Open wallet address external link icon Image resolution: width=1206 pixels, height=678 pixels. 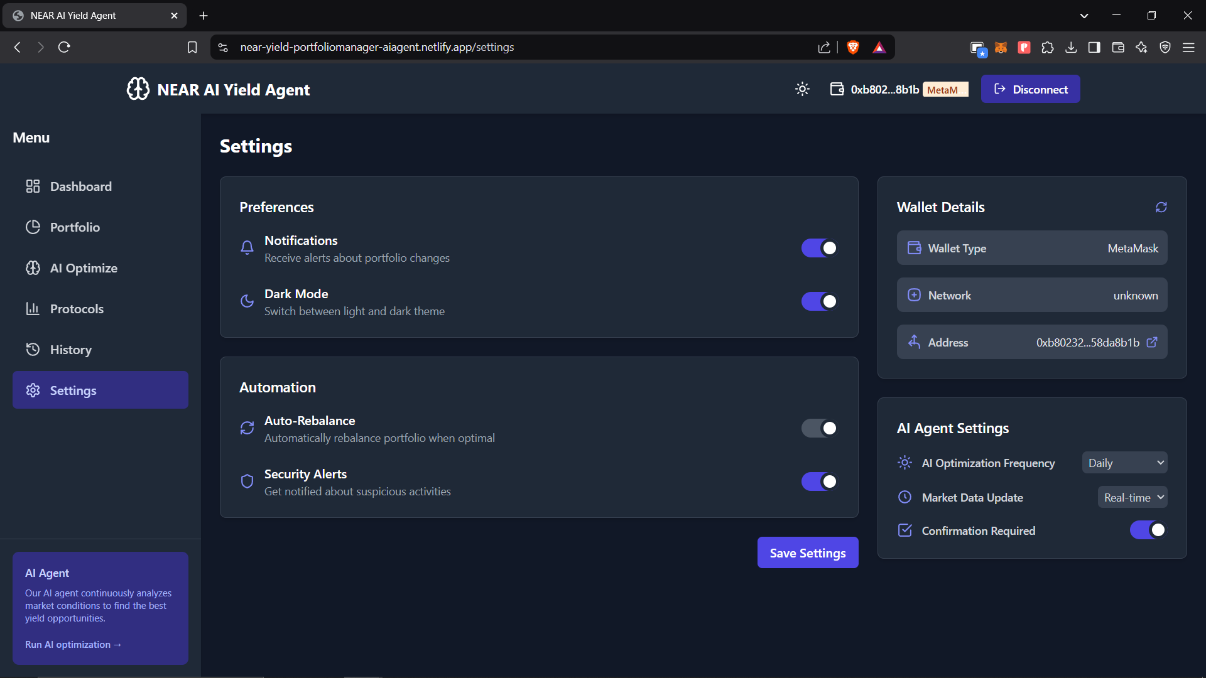click(1152, 342)
